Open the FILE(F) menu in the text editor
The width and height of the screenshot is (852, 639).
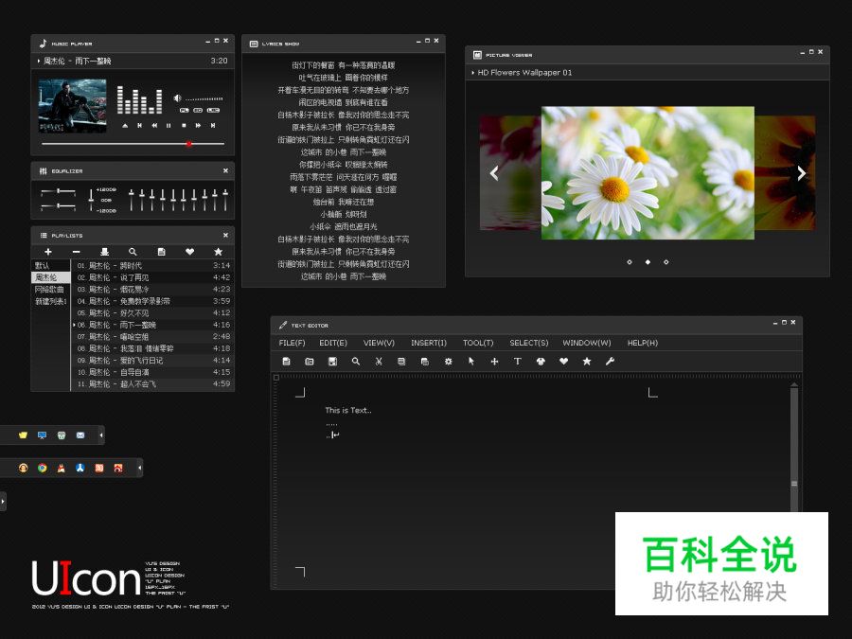coord(292,343)
